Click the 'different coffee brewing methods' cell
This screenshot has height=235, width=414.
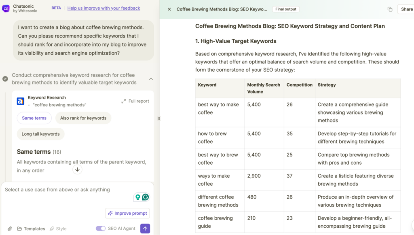click(220, 201)
